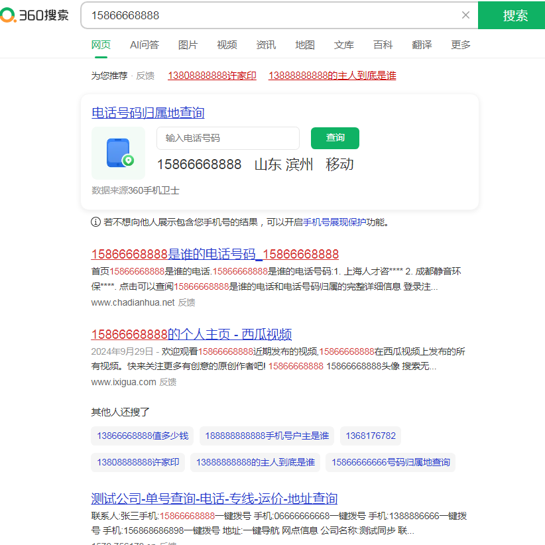The height and width of the screenshot is (545, 545).
Task: Click the 输入电话号码 input field
Action: (228, 138)
